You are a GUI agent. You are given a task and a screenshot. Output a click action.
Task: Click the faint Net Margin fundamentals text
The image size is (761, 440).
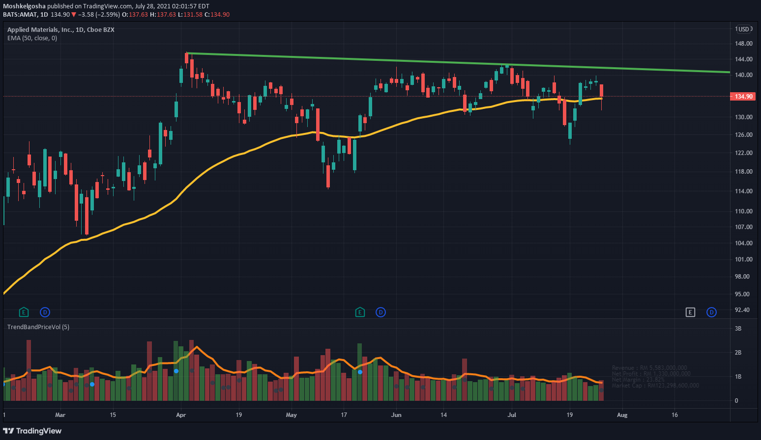(638, 379)
